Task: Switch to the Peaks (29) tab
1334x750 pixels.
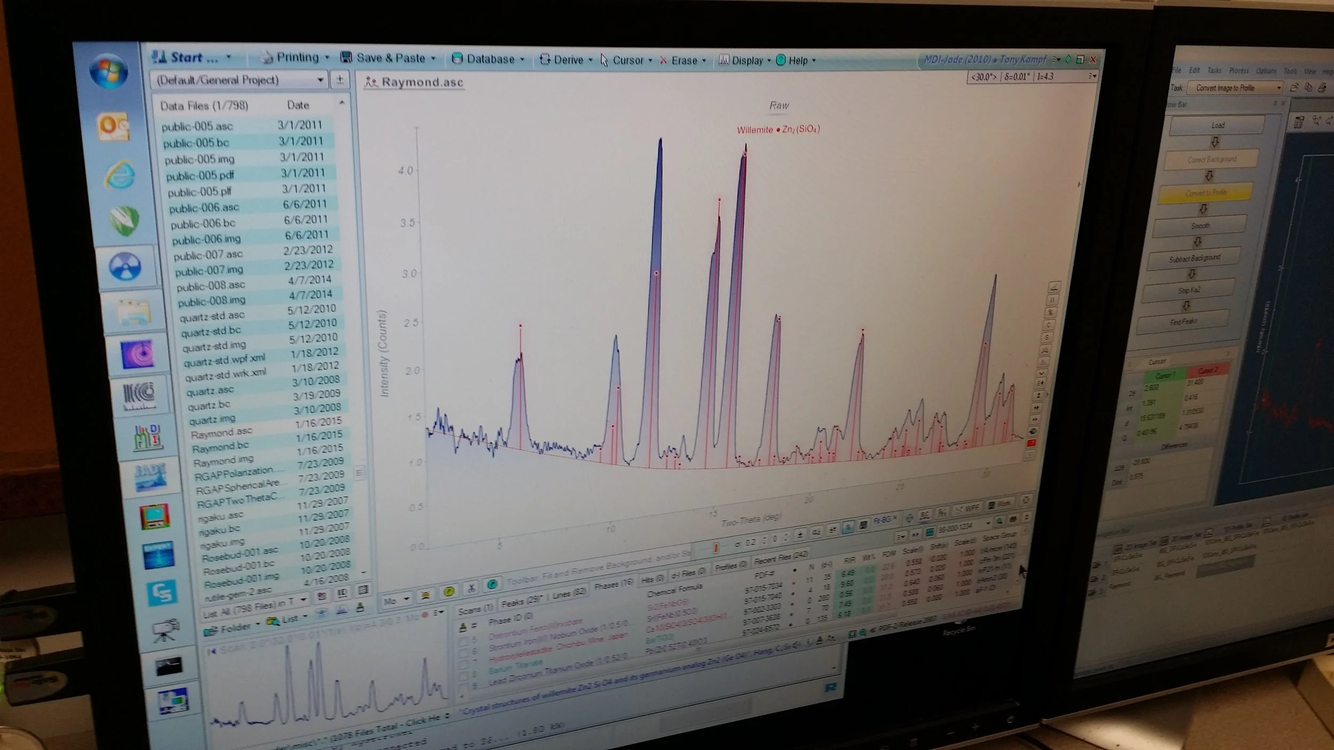Action: click(x=522, y=602)
